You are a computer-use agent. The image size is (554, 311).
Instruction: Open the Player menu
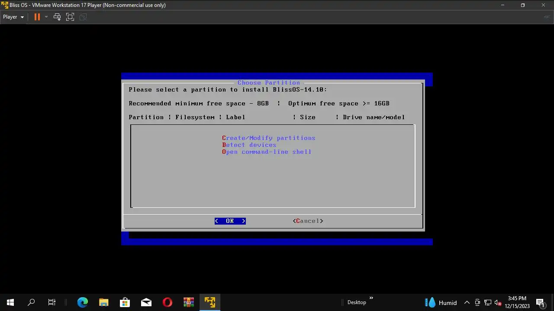click(x=13, y=17)
